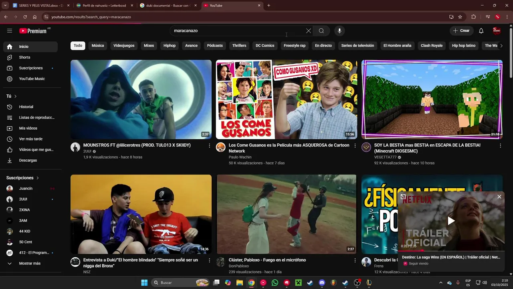
Task: Click the address bar URL
Action: [x=91, y=17]
